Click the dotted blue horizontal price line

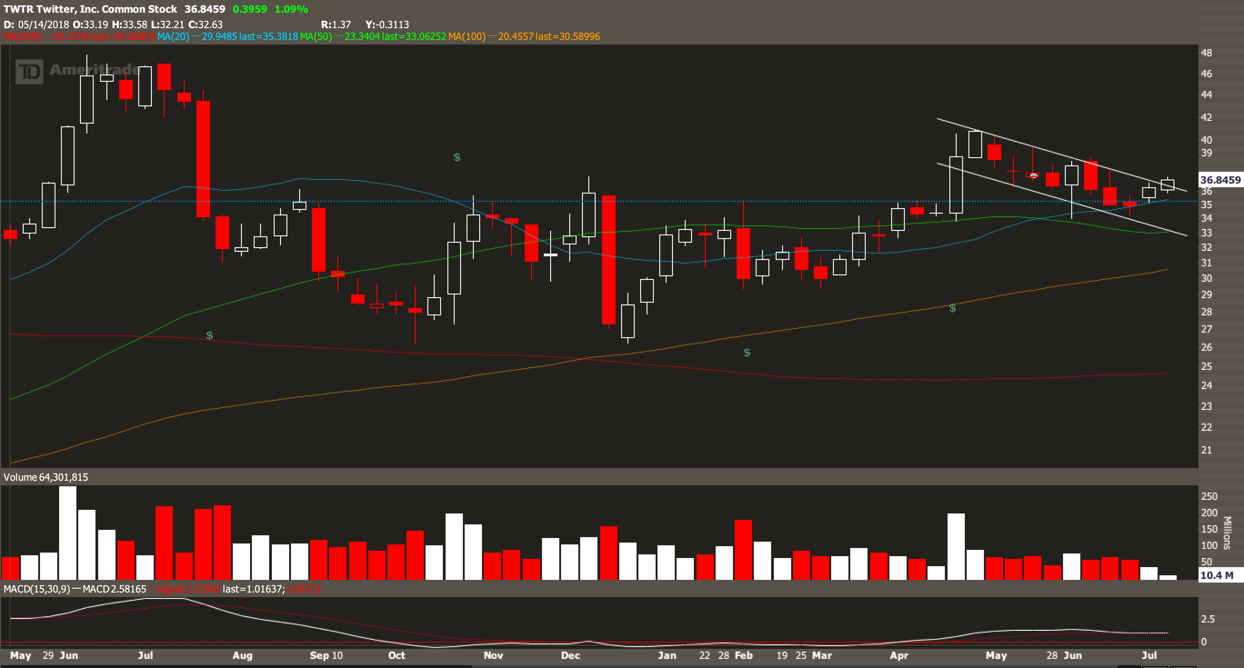click(x=599, y=201)
